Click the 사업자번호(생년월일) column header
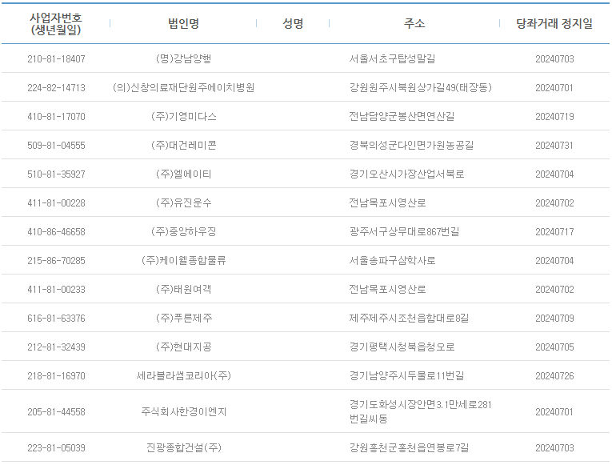 56,24
